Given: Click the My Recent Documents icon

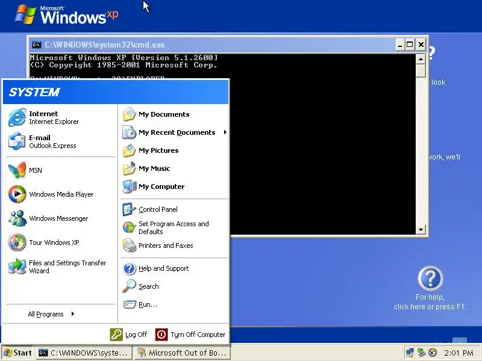Looking at the screenshot, I should coord(129,132).
